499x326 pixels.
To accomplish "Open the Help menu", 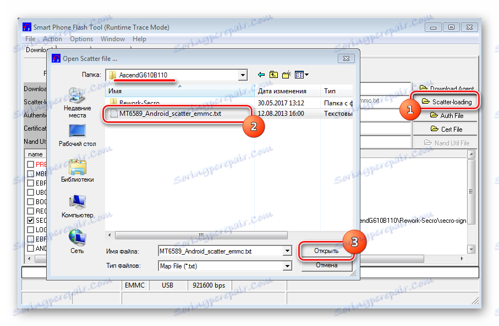I will (x=139, y=39).
